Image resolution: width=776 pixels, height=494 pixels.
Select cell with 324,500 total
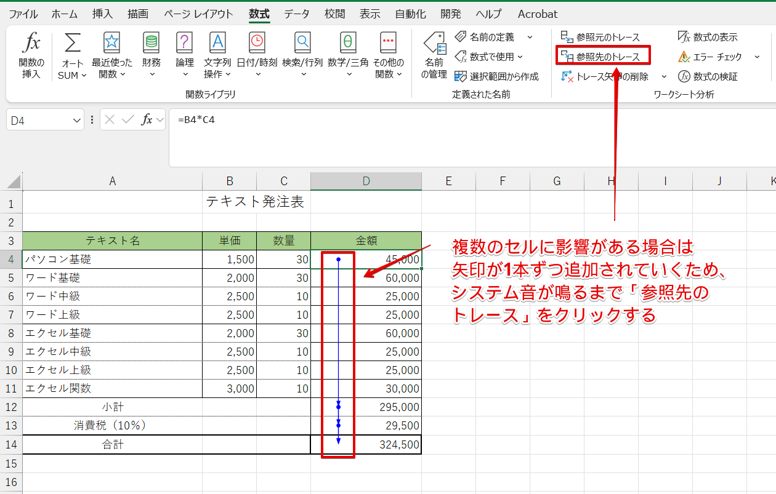pos(366,444)
